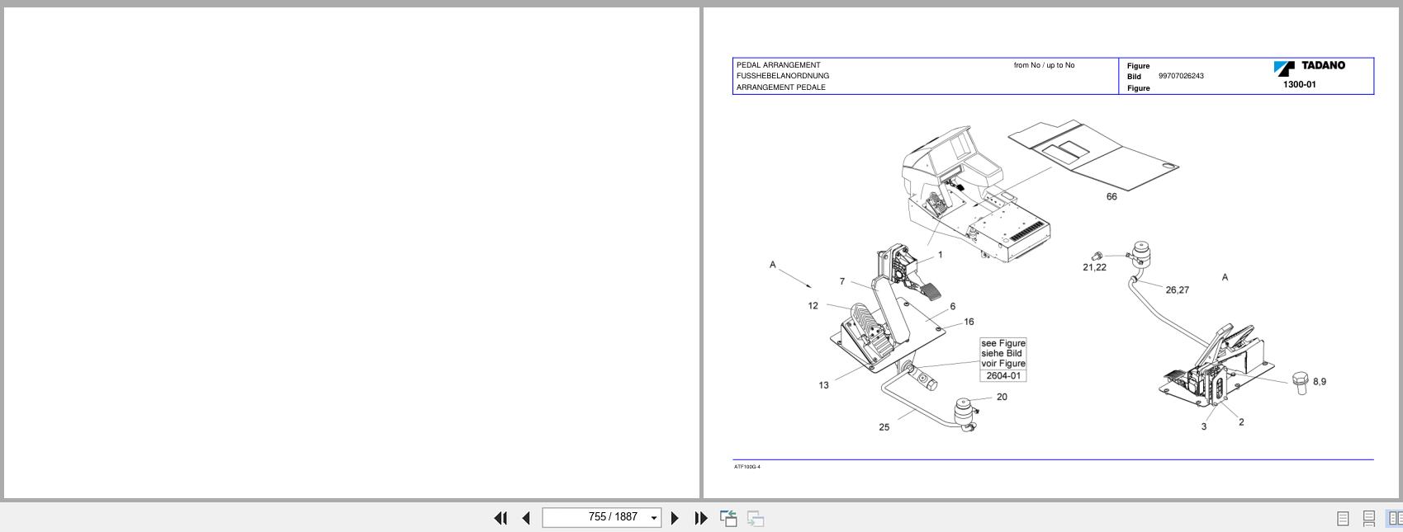The image size is (1403, 532).
Task: Click the FUSSHEBELANORDNUNG title line
Action: pyautogui.click(x=783, y=76)
